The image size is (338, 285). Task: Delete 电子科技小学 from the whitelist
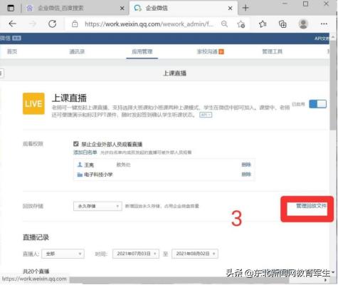pyautogui.click(x=246, y=175)
